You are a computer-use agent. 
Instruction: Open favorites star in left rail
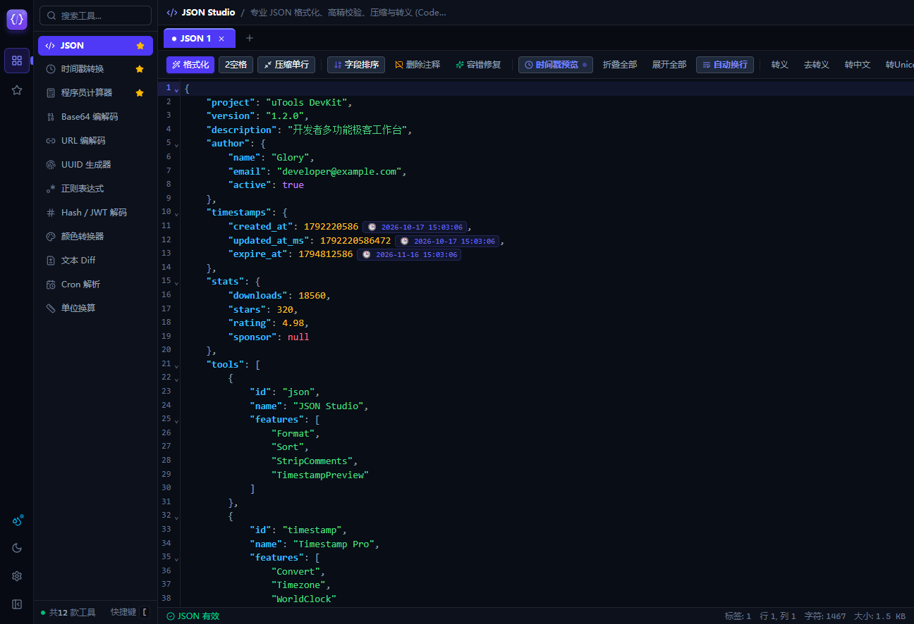coord(17,90)
